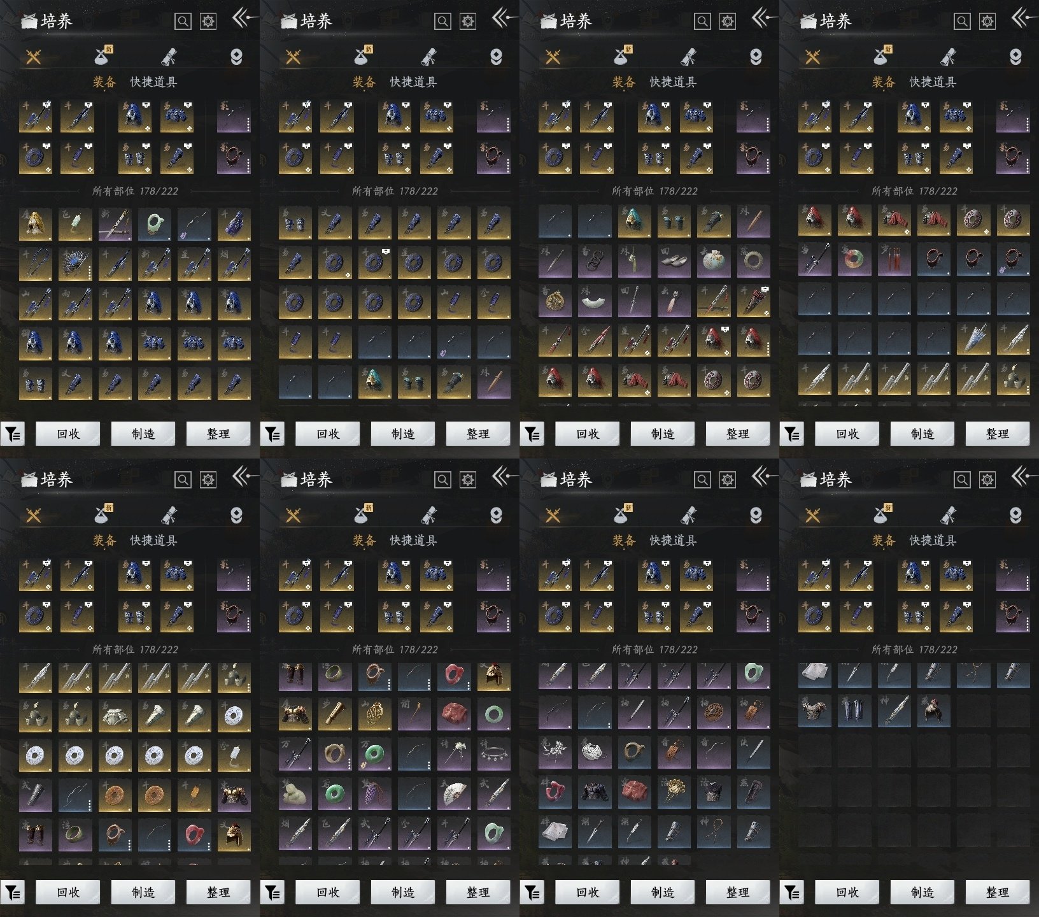Open filter menu in the top-right panel
The height and width of the screenshot is (917, 1039).
pyautogui.click(x=792, y=434)
